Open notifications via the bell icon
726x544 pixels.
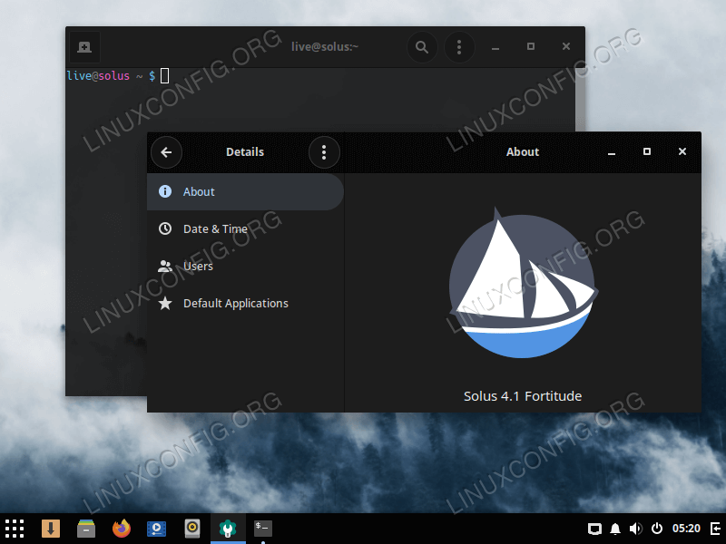point(615,529)
